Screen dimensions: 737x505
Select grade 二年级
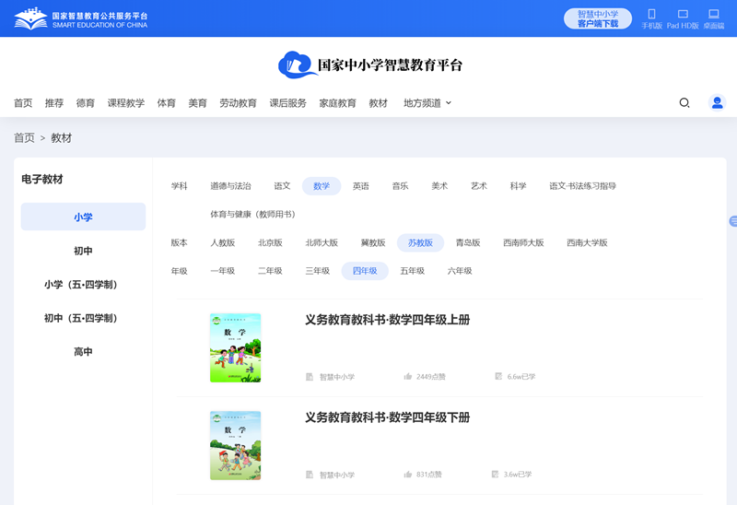tap(270, 271)
